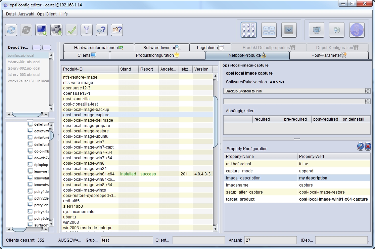Screen dimensions: 375x249
Task: Click the green checkmark save icon
Action: pos(72,30)
